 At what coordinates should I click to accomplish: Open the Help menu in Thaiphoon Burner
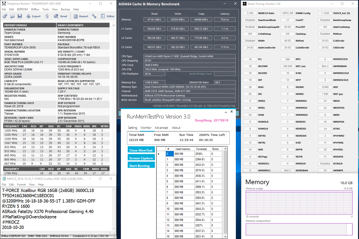76,9
